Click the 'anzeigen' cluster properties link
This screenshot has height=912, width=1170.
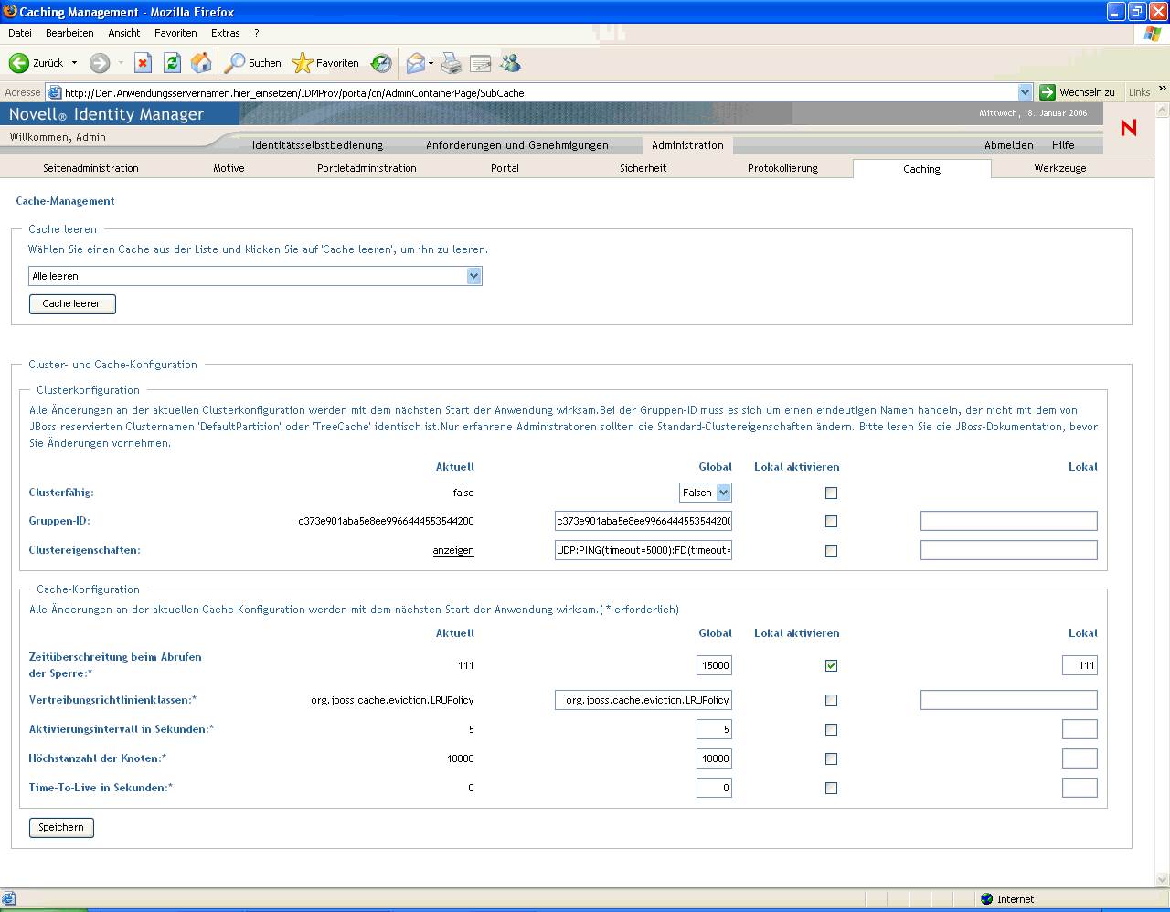(x=453, y=550)
